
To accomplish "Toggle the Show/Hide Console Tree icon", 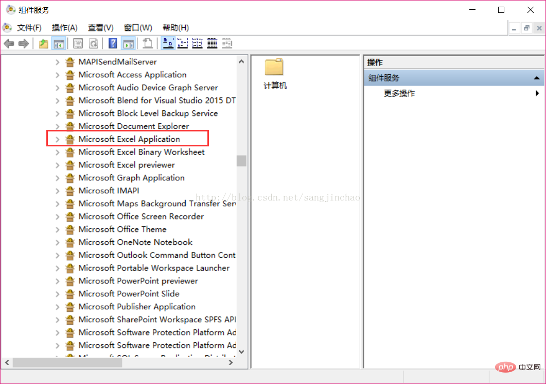I will coord(59,44).
